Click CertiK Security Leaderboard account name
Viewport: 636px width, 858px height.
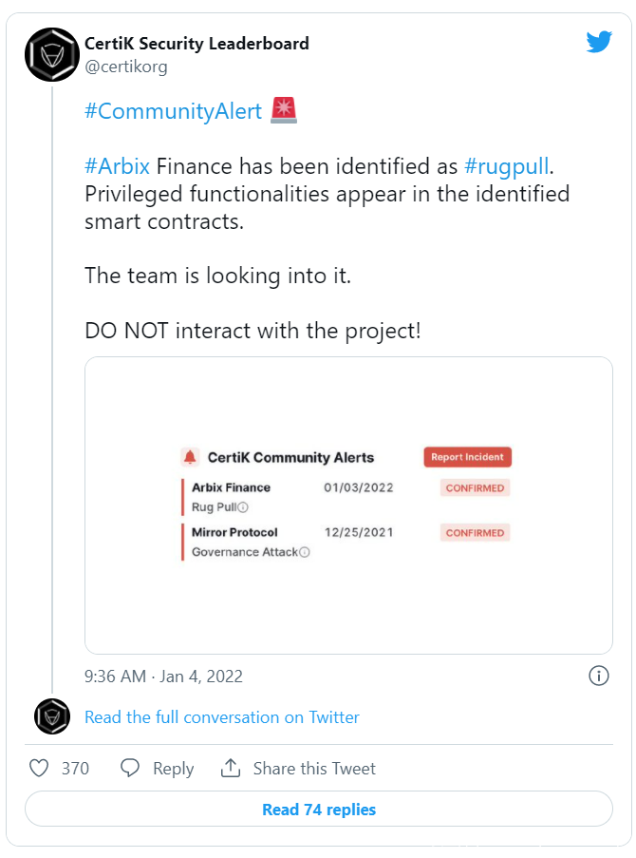pos(196,44)
